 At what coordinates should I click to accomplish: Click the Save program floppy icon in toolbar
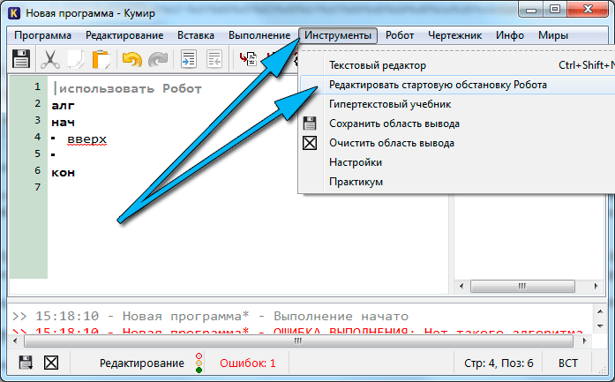pos(21,59)
